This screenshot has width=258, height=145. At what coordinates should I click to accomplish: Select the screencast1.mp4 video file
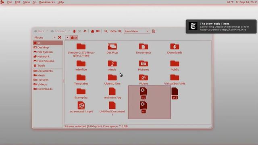(81, 107)
